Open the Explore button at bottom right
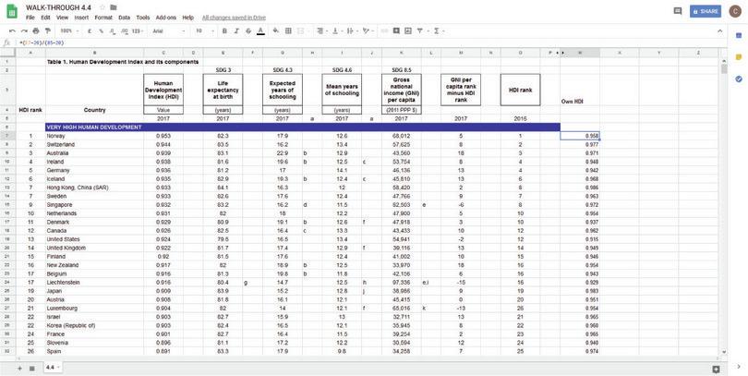The image size is (748, 376). point(716,369)
